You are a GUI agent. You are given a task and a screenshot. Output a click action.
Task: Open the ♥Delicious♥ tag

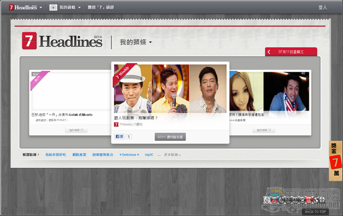[x=129, y=155]
